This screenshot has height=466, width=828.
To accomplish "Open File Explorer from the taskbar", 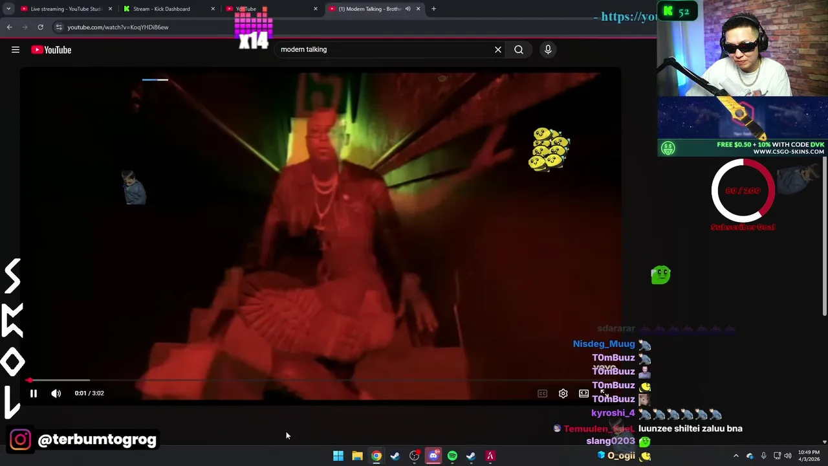I will [357, 456].
